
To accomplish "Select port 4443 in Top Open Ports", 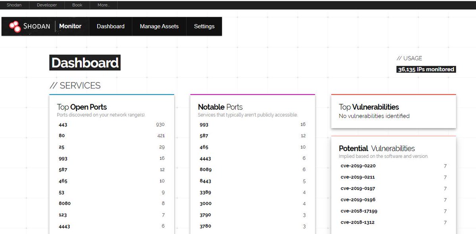I will coord(64,226).
